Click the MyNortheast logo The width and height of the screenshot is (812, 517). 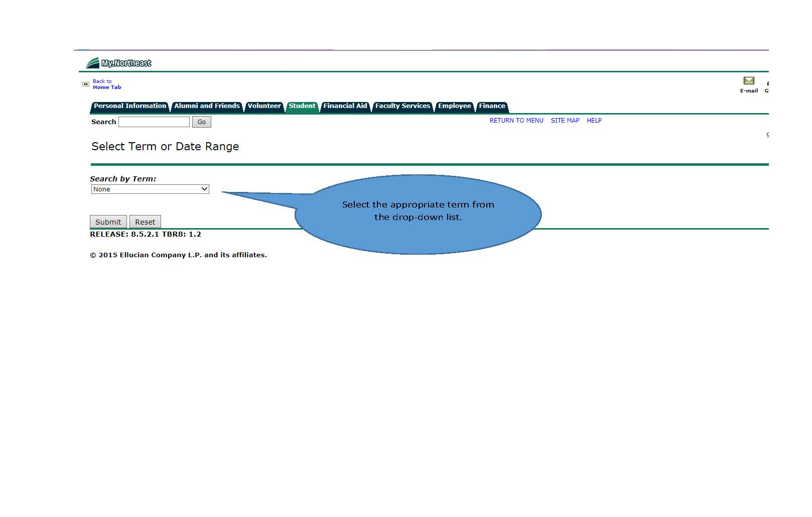coord(119,63)
